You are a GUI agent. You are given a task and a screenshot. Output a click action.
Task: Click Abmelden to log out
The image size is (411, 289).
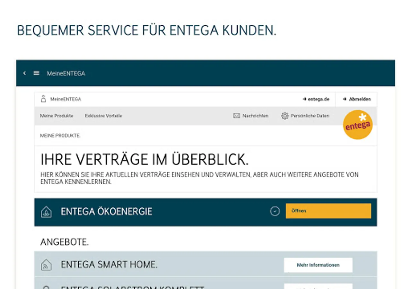pos(356,99)
